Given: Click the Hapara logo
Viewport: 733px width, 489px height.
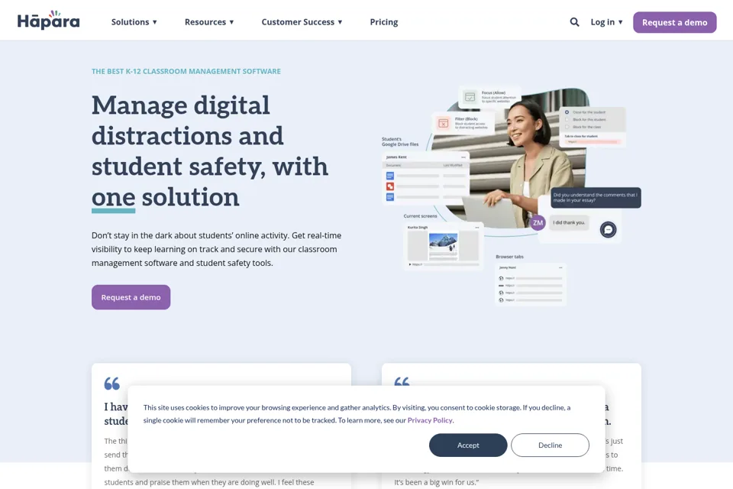Looking at the screenshot, I should pyautogui.click(x=48, y=20).
